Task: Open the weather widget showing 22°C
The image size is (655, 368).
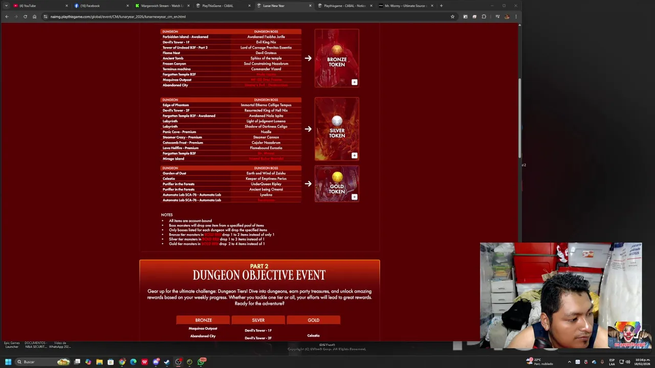Action: [x=540, y=362]
